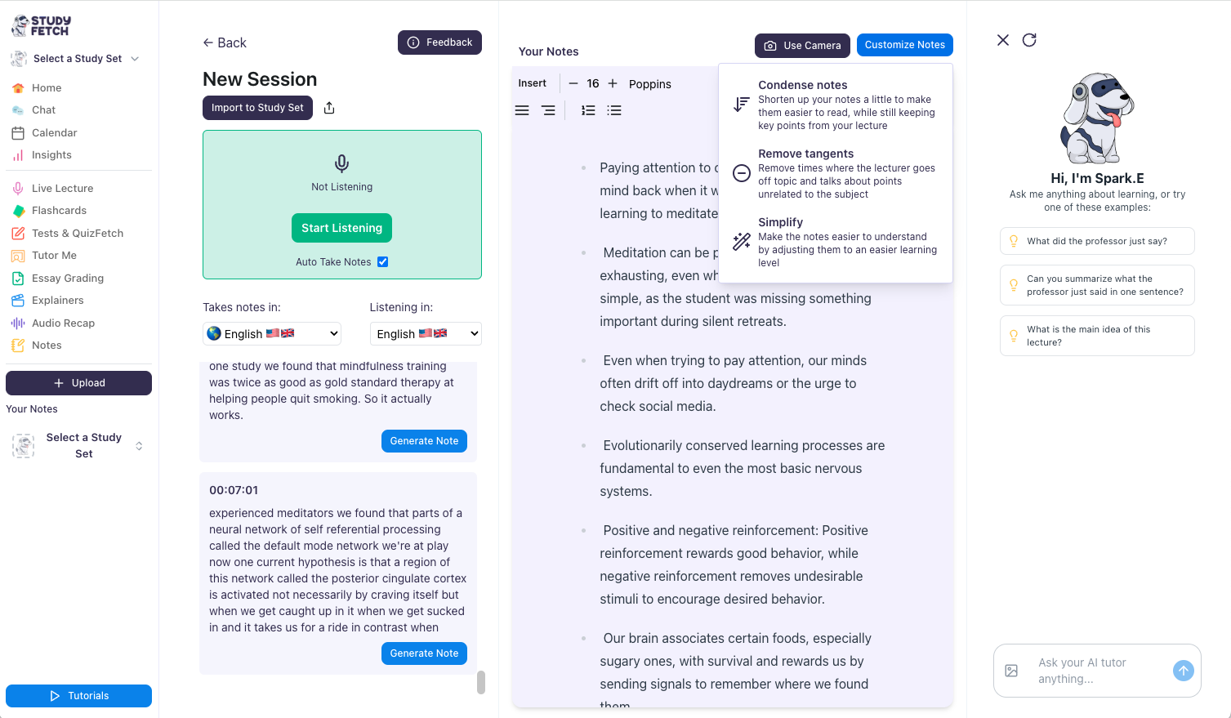
Task: Open Insights from the sidebar
Action: [51, 154]
